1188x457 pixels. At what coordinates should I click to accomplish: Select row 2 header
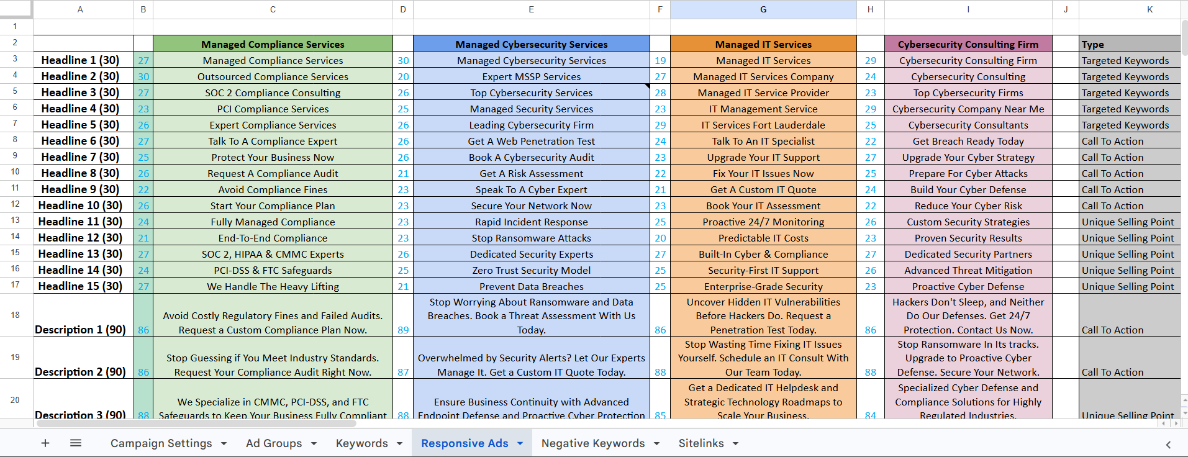point(16,43)
